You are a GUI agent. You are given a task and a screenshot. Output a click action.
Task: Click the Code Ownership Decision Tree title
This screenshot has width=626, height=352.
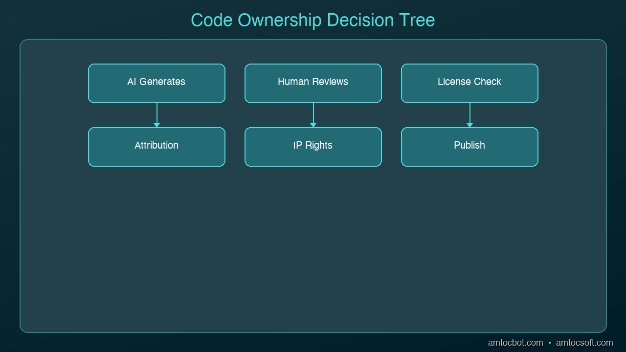[313, 20]
